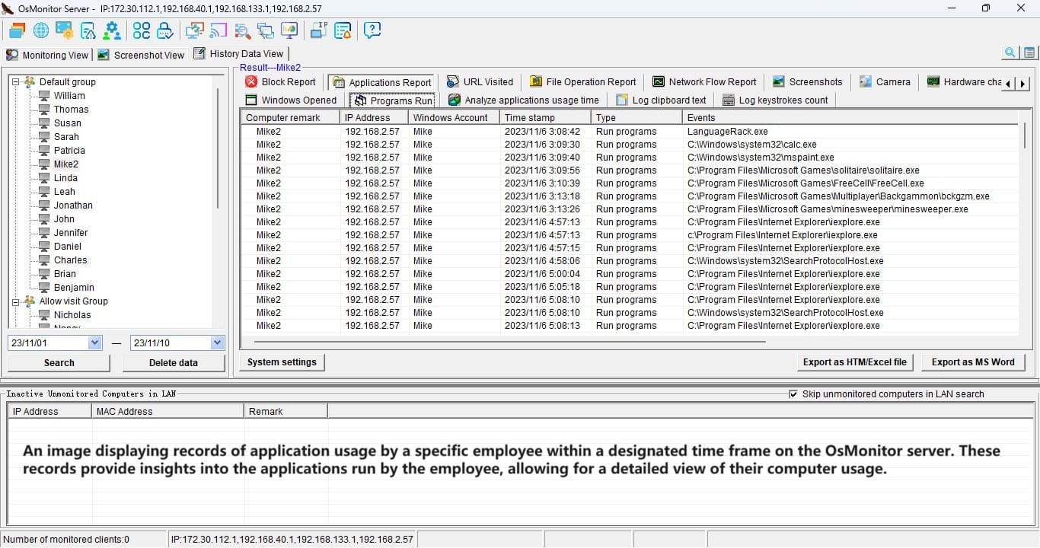Open the URL Visited report tab
The height and width of the screenshot is (548, 1040).
point(480,81)
